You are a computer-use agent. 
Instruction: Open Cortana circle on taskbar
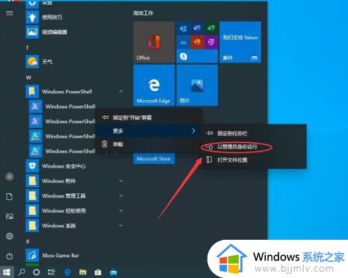click(36, 272)
